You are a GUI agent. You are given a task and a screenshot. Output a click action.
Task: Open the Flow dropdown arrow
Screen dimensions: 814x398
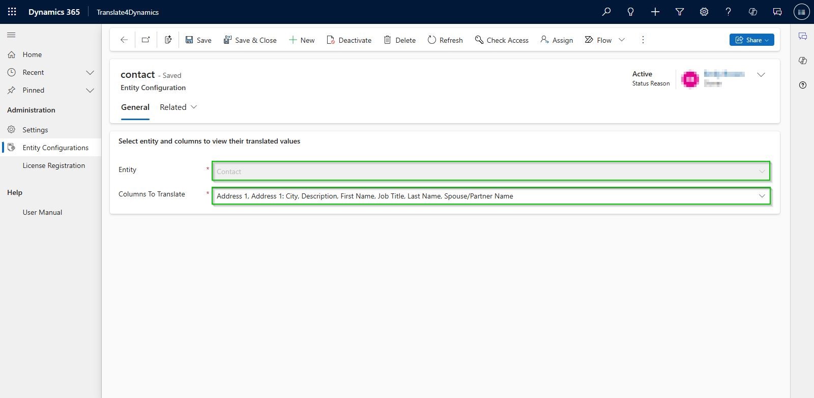coord(621,40)
